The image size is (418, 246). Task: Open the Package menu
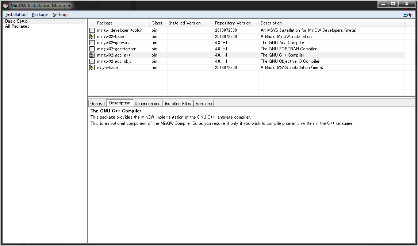click(40, 15)
